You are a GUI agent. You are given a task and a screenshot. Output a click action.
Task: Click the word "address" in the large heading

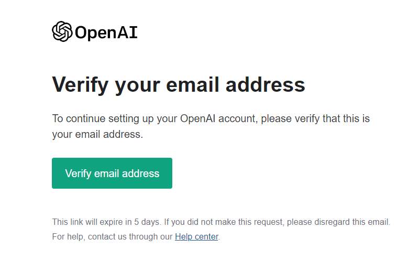click(266, 85)
